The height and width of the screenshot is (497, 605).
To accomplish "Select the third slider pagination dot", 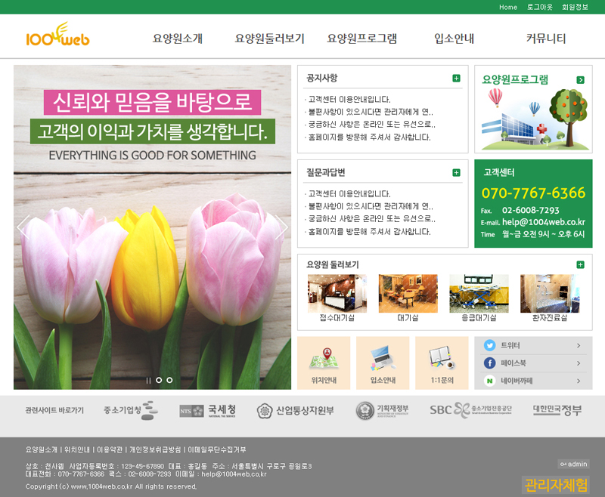I will pos(169,380).
